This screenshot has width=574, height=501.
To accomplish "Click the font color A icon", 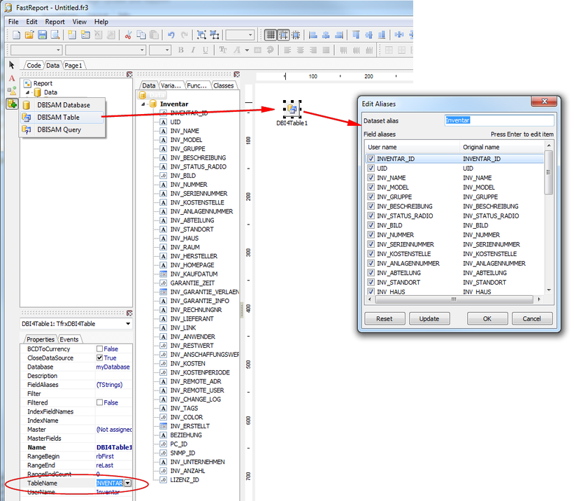I will [x=238, y=50].
